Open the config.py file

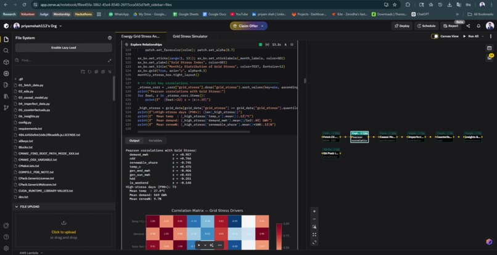point(25,123)
